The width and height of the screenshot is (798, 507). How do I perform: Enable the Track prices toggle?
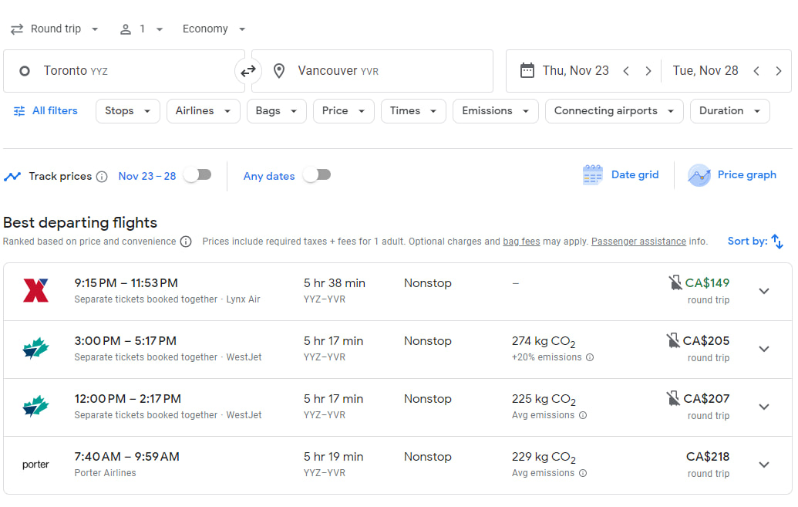[x=197, y=175]
